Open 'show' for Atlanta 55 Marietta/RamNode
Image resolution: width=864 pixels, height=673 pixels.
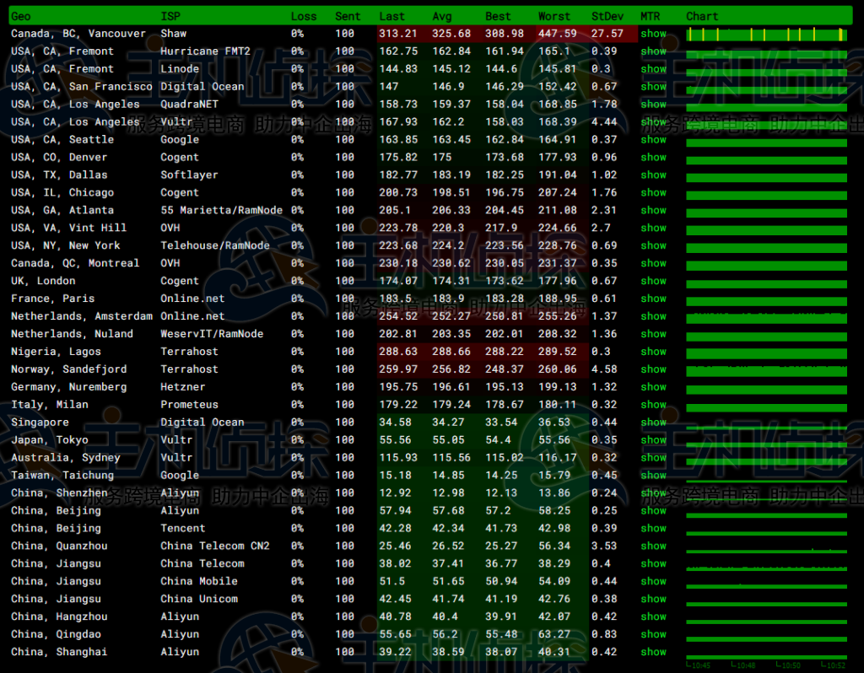pos(653,210)
